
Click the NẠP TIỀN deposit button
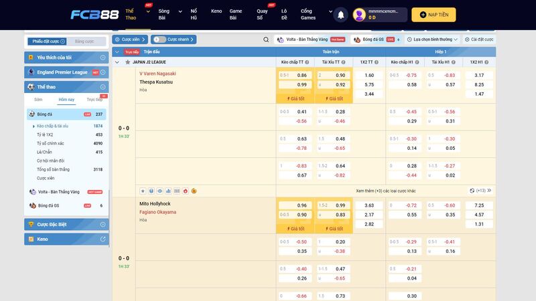click(x=433, y=15)
